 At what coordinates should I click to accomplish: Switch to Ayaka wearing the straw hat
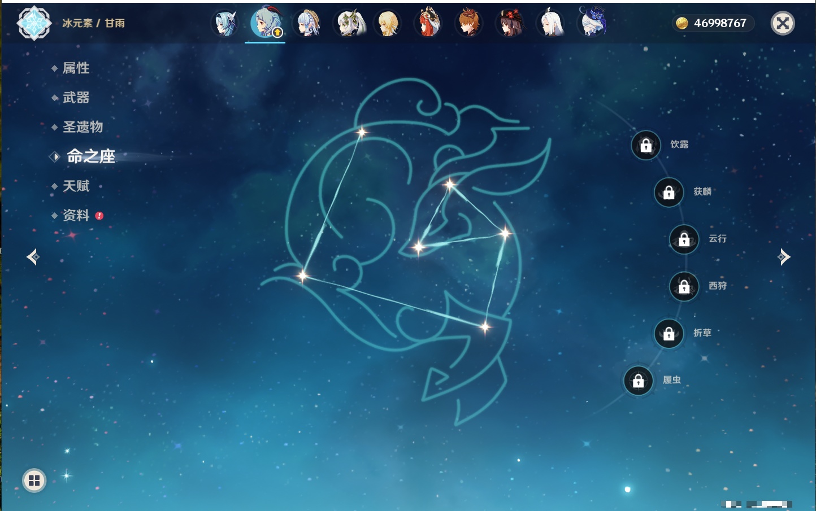click(307, 23)
